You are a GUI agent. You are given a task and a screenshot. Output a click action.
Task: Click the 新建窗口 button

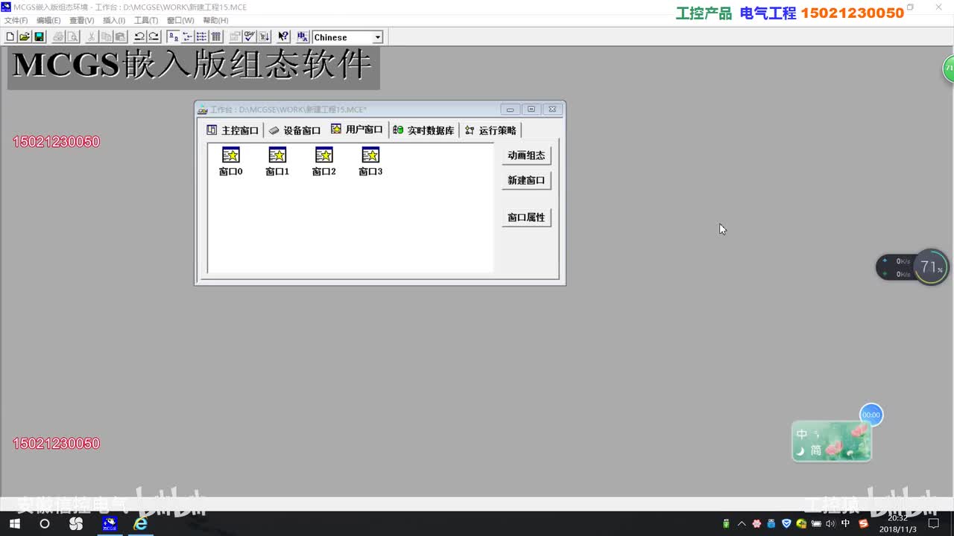(526, 180)
